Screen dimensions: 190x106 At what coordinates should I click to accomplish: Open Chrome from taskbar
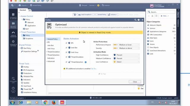point(45,102)
